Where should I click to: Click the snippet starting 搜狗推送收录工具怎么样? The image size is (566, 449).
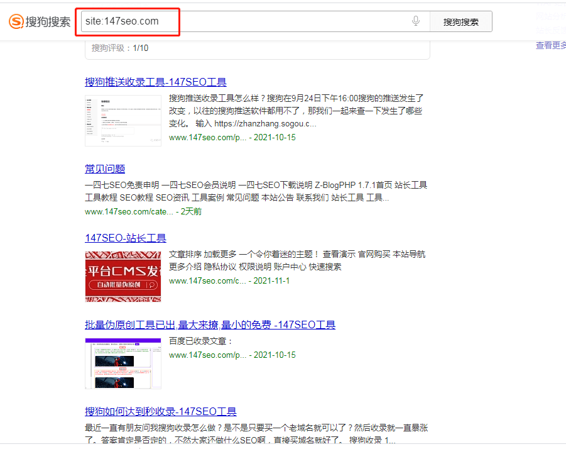tap(297, 111)
